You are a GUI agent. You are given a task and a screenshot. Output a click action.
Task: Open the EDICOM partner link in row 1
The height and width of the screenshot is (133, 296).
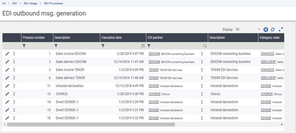tap(154, 54)
